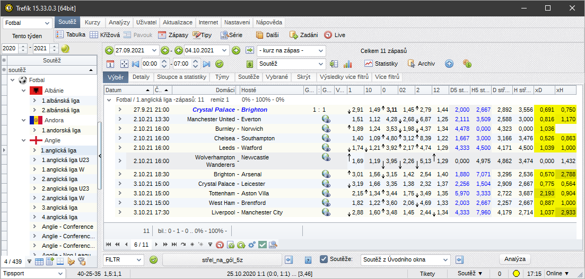Step the start date 27.09.2021 back

click(109, 50)
